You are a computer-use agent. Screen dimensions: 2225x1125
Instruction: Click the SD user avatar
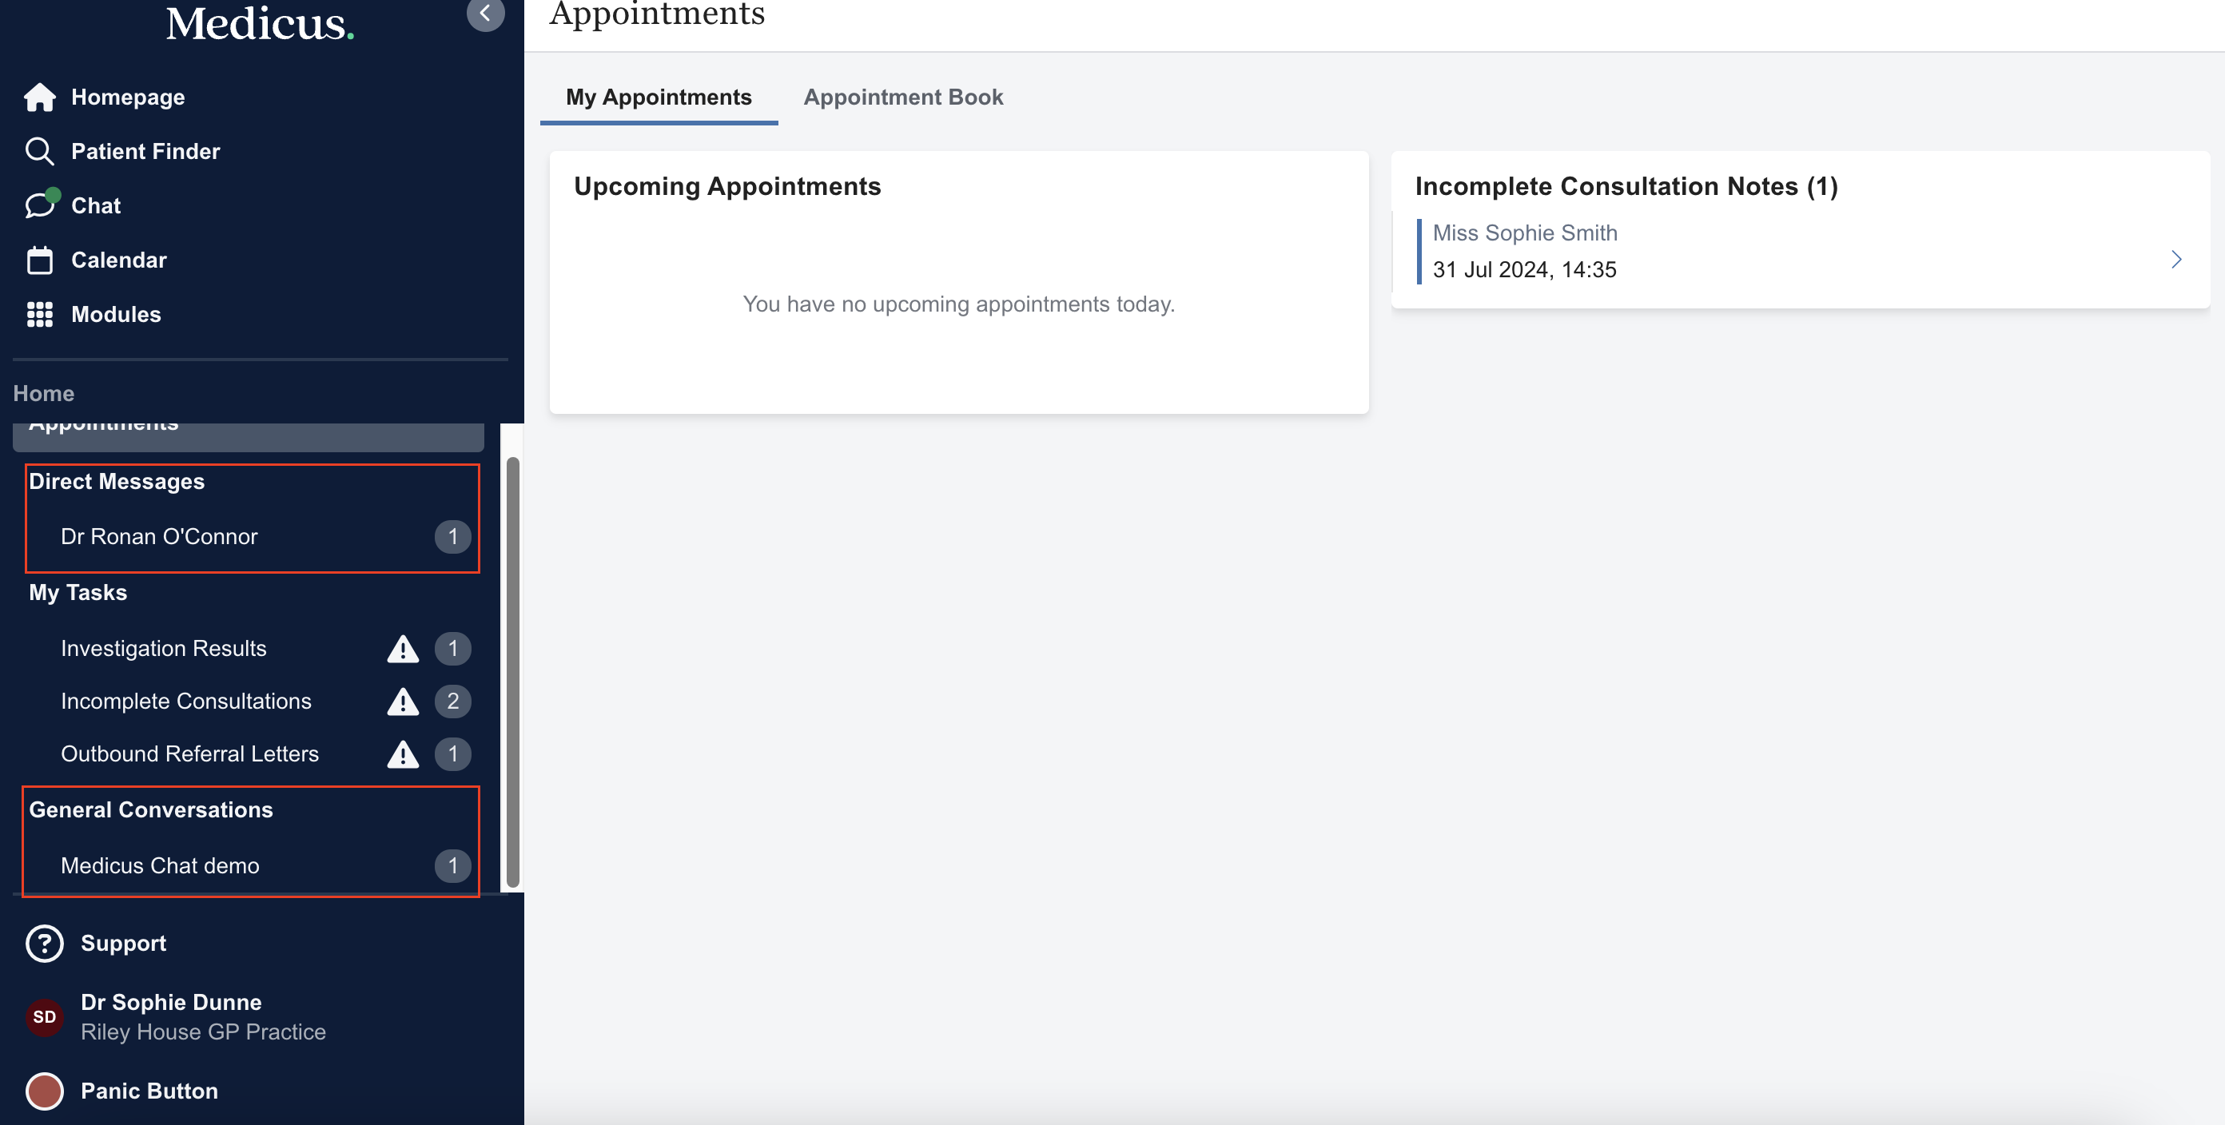click(x=45, y=1017)
